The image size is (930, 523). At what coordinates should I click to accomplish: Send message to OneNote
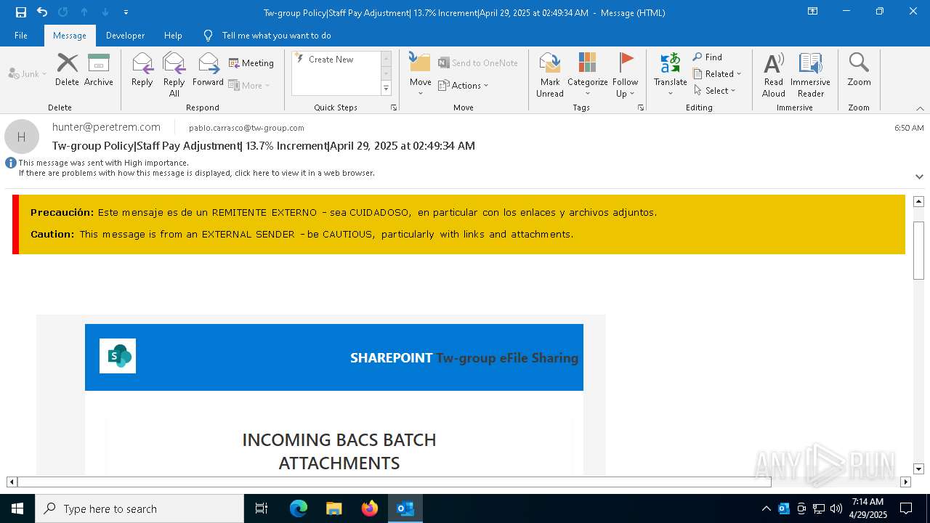[478, 63]
